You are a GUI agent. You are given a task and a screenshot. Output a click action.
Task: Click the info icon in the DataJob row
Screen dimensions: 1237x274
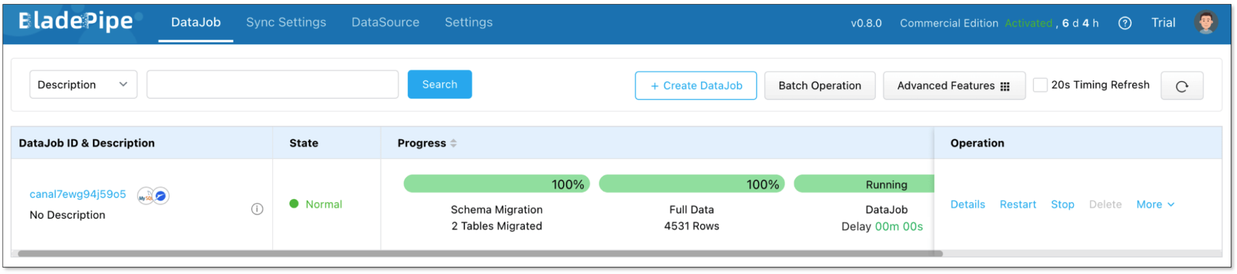click(257, 209)
